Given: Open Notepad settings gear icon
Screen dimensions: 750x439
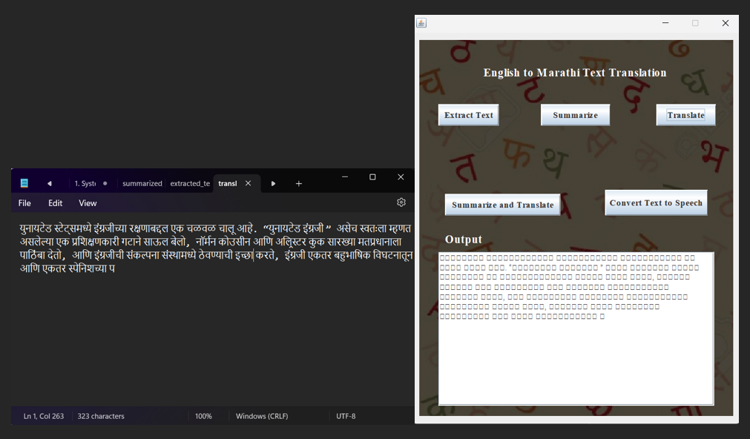Looking at the screenshot, I should coord(401,202).
